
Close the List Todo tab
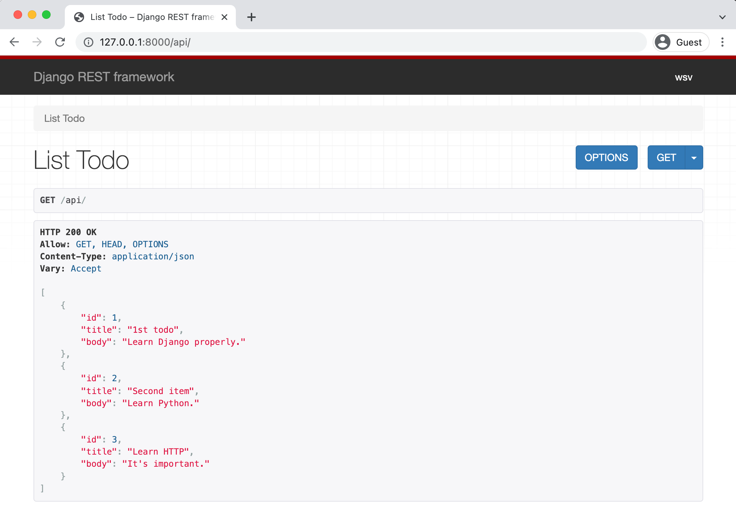224,17
